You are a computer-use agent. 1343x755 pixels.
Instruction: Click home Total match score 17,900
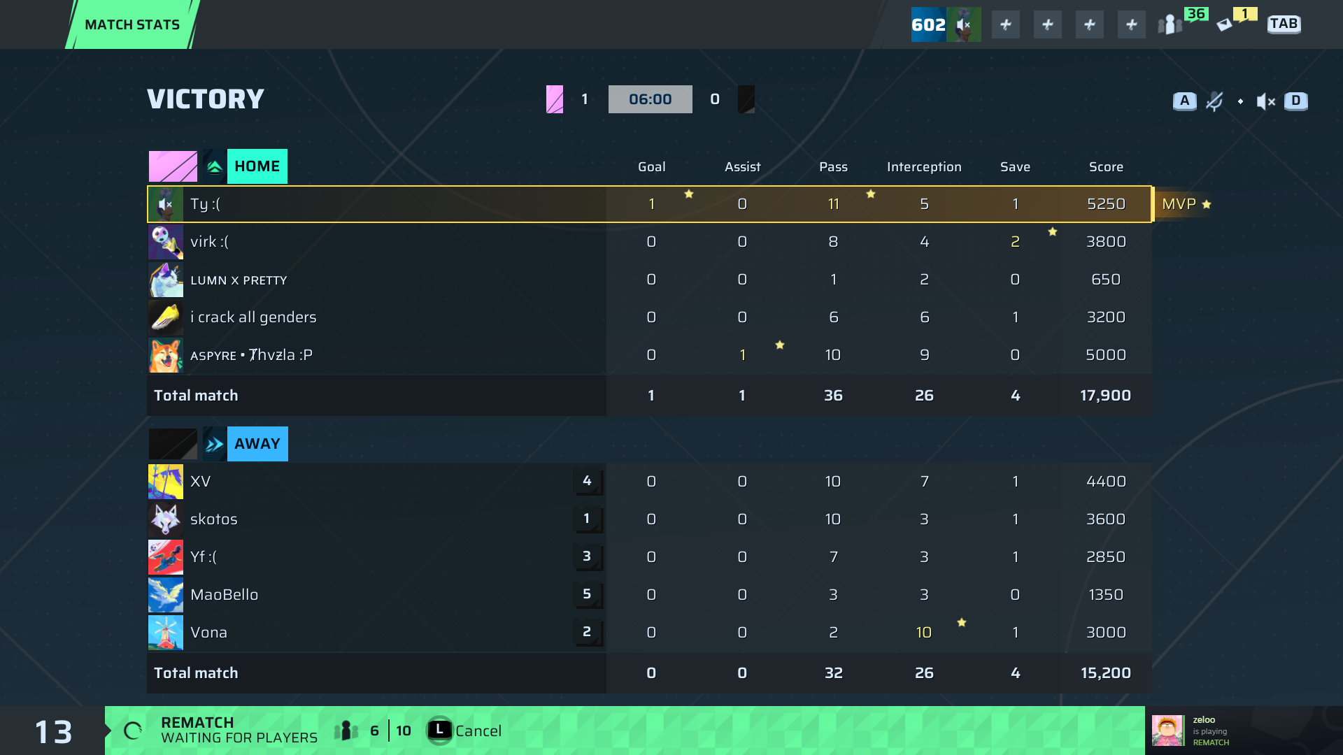[1106, 396]
